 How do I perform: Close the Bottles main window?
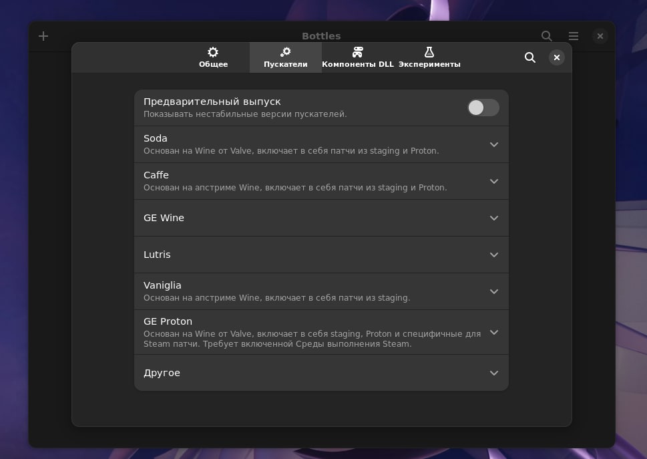600,36
